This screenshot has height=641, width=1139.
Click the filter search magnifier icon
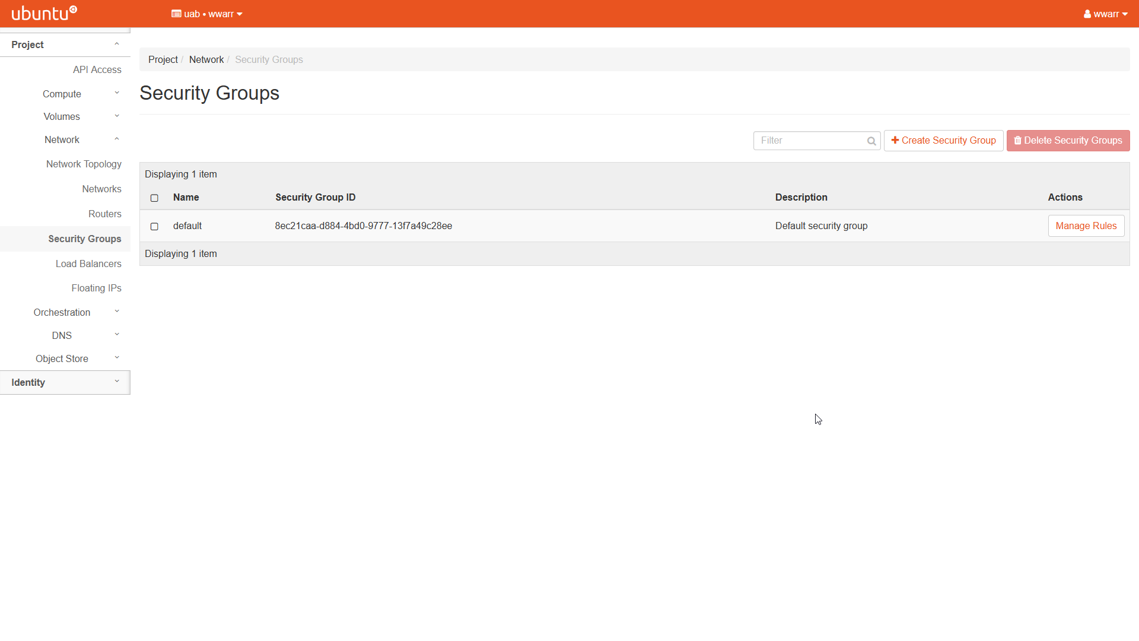pos(871,141)
